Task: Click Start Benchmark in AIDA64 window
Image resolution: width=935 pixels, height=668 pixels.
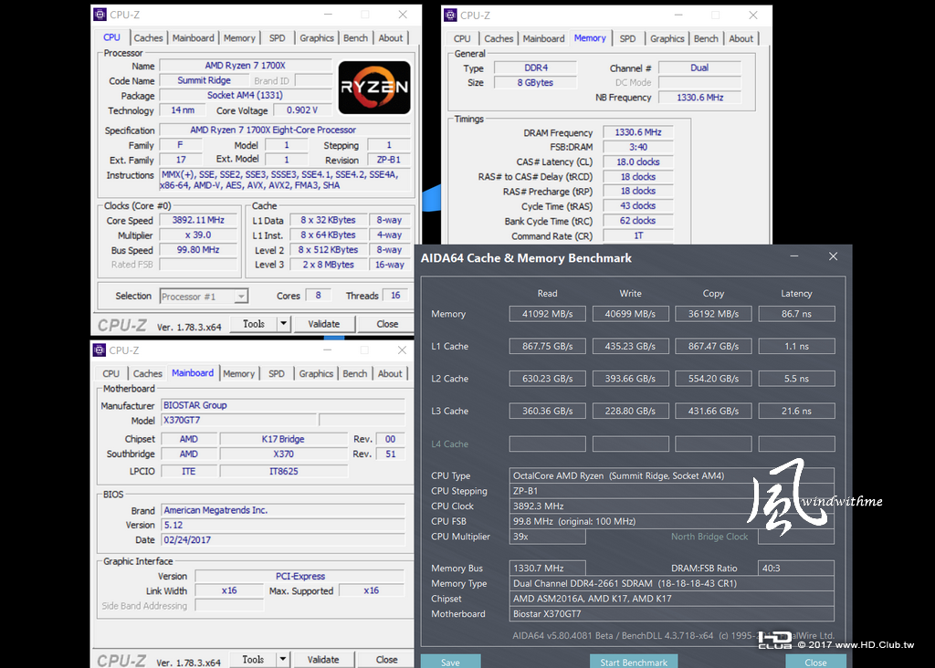Action: 634,662
